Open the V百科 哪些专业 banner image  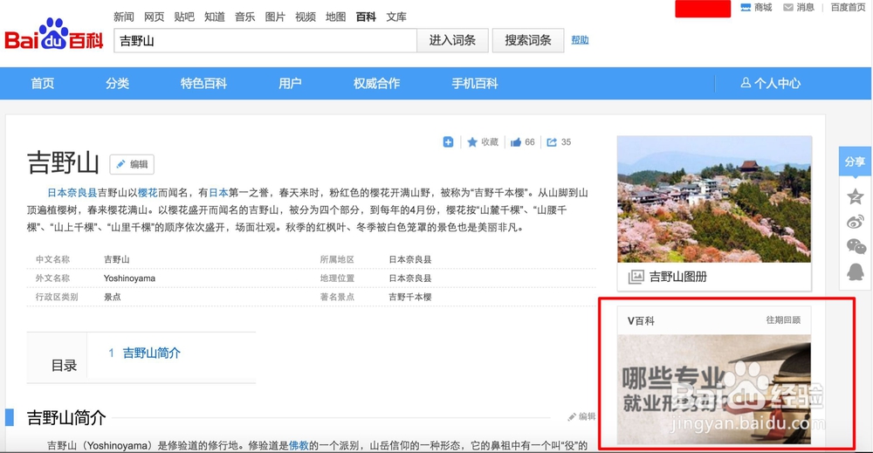pos(714,389)
